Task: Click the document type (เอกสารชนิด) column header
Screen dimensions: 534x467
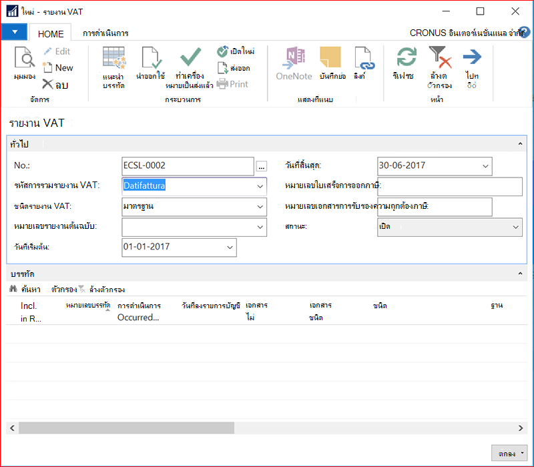Action: coord(320,312)
